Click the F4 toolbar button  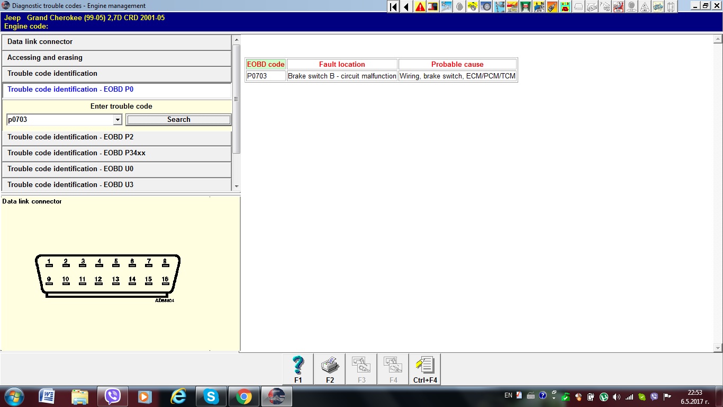pos(393,369)
